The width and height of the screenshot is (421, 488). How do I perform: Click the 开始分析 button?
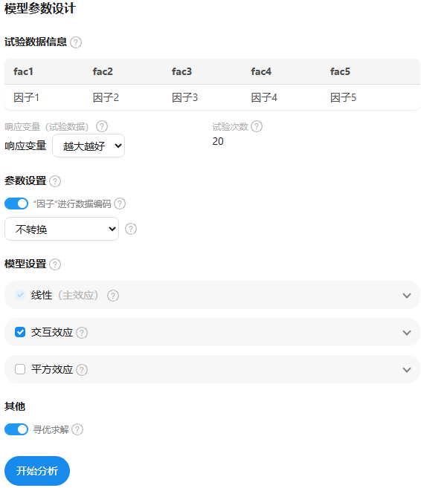37,471
